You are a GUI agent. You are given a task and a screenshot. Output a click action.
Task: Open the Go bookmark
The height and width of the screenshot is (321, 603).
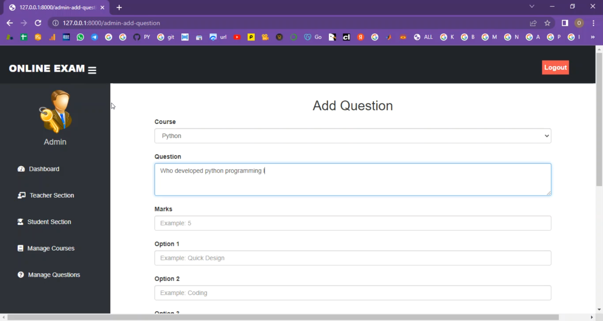(313, 37)
